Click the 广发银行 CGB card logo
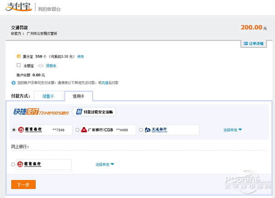 coord(97,130)
